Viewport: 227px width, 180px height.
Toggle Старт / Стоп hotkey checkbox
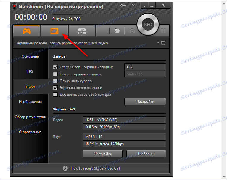pyautogui.click(x=55, y=67)
